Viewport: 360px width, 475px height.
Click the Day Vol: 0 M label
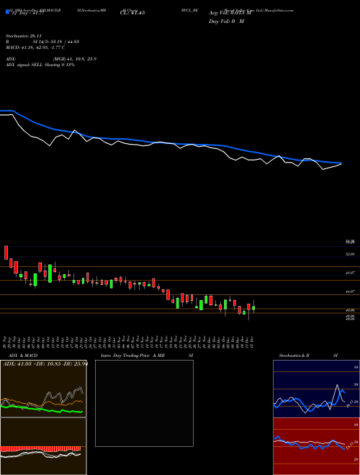226,21
